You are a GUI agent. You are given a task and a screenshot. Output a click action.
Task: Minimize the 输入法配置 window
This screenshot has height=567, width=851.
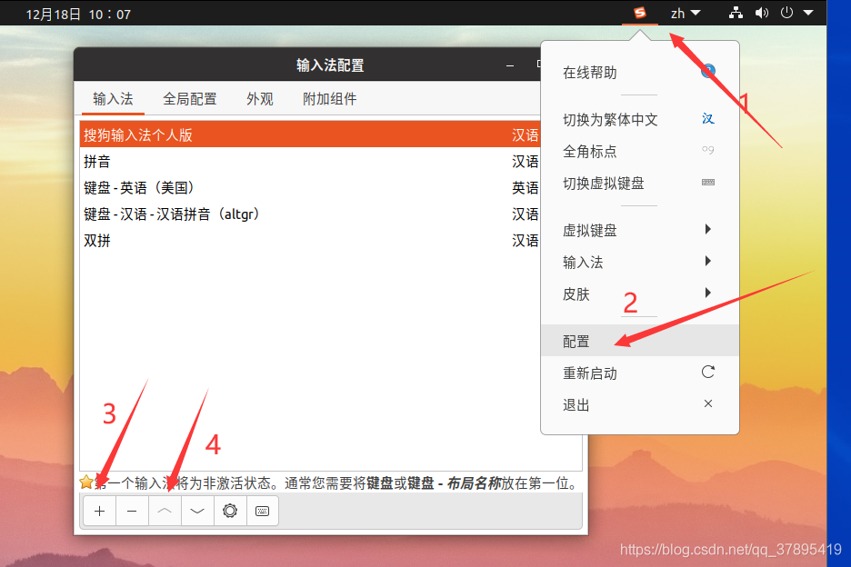[510, 65]
